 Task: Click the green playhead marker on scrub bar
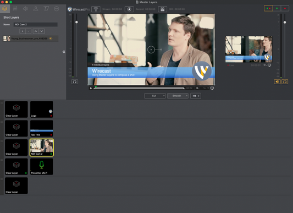pyautogui.click(x=96, y=87)
